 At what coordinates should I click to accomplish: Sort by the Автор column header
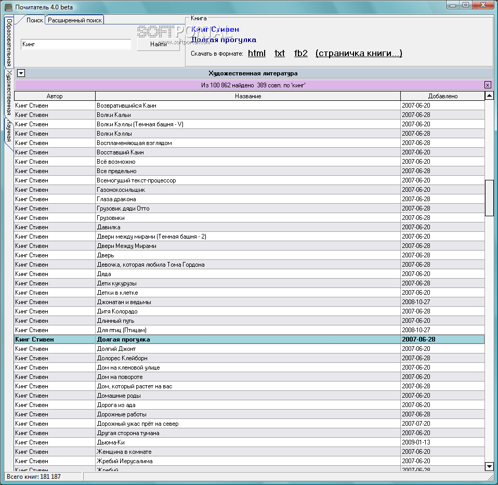[x=55, y=96]
